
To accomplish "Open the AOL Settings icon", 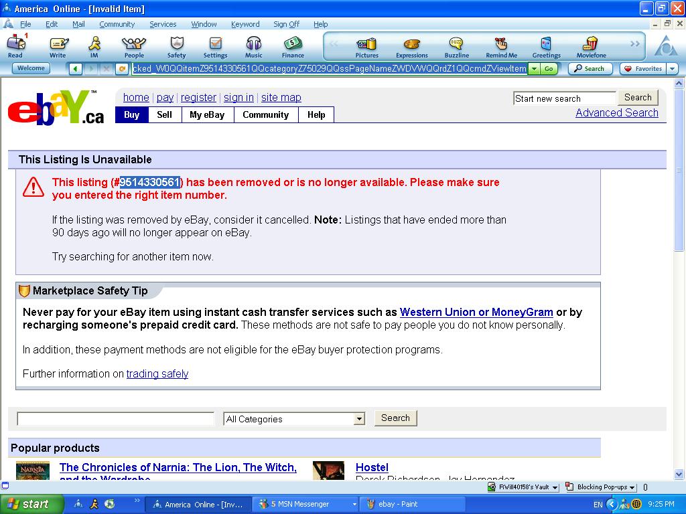I will (x=215, y=46).
